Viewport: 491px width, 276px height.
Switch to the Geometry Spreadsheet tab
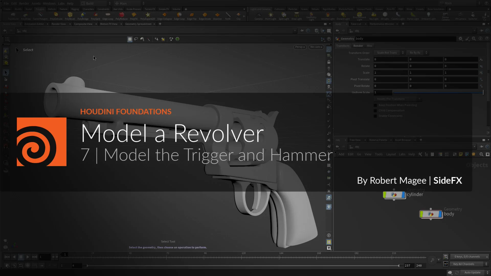click(x=138, y=24)
